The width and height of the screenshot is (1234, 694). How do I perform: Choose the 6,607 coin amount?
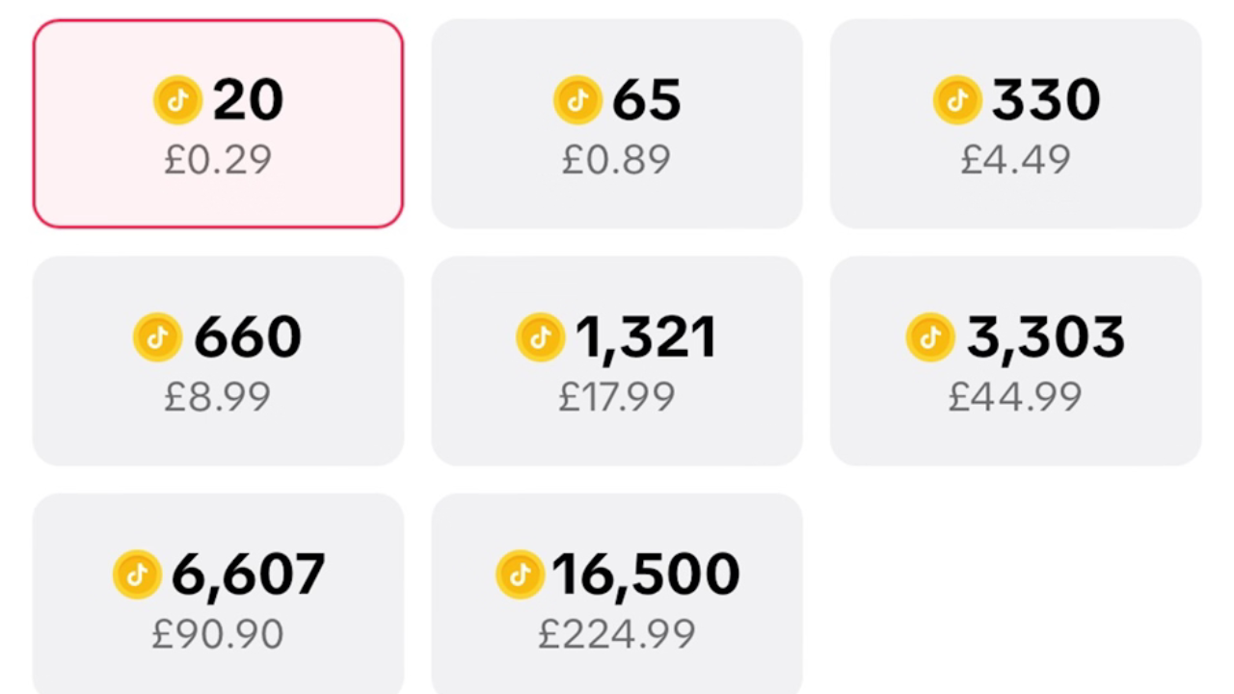click(x=248, y=574)
